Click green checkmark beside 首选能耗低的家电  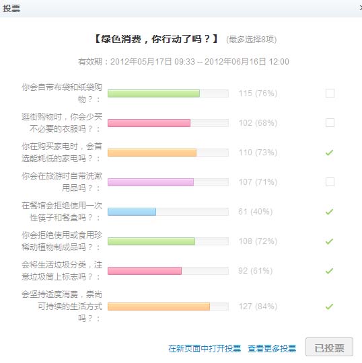pyautogui.click(x=329, y=153)
